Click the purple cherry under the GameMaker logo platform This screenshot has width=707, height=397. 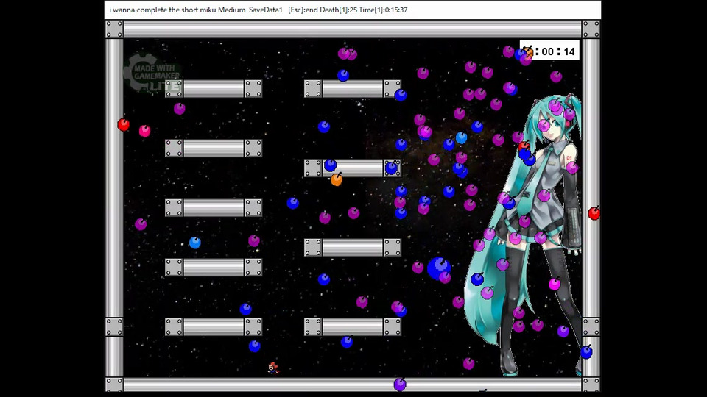(180, 108)
